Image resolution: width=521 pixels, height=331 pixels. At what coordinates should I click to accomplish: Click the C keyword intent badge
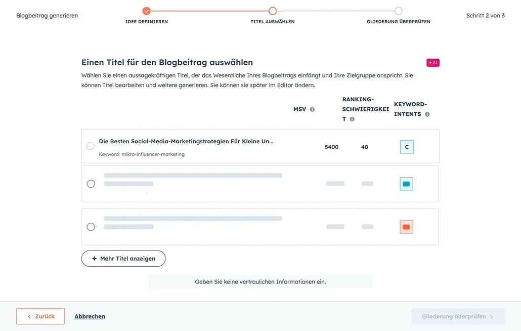[407, 147]
